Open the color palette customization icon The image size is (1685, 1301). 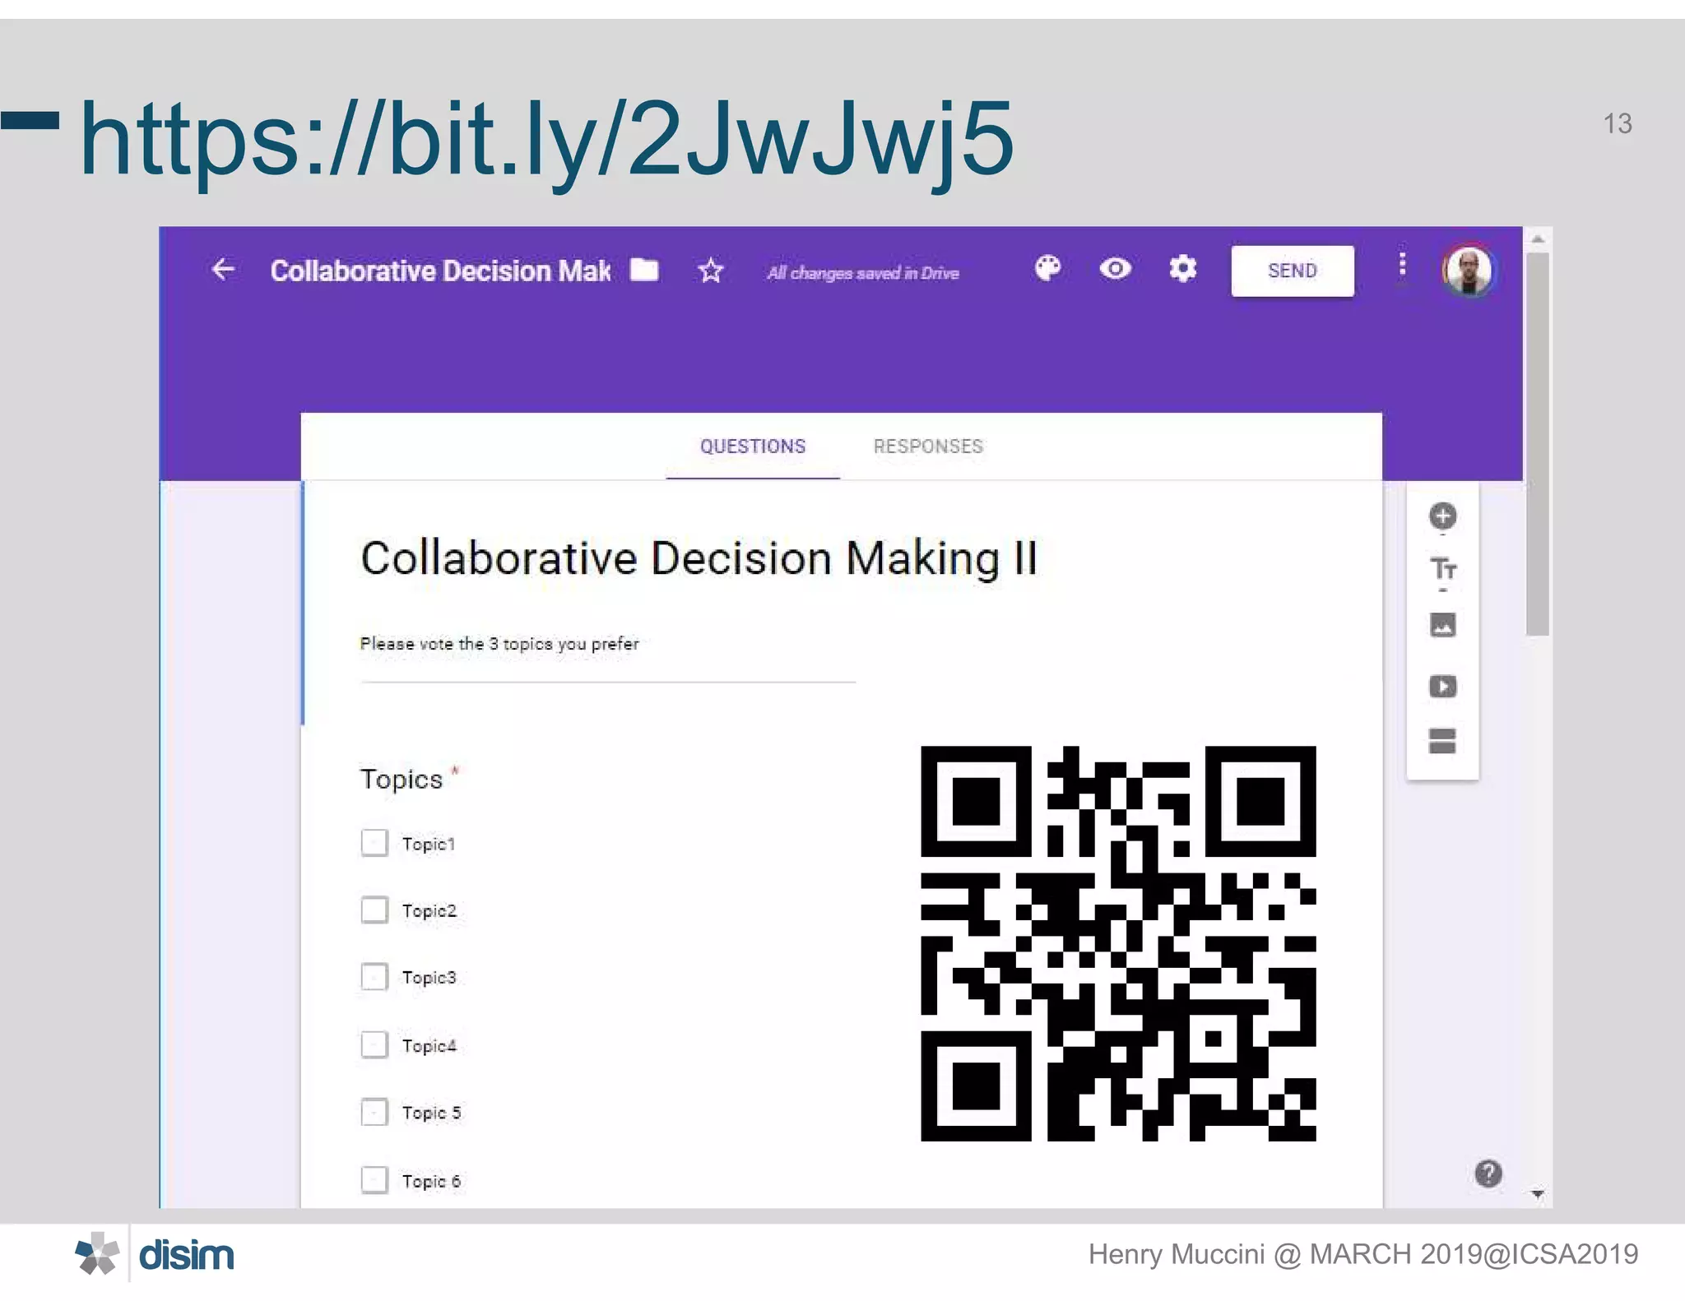(1047, 269)
